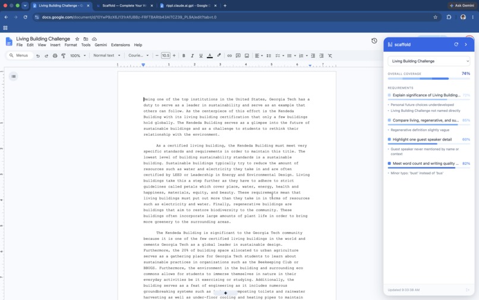479x300 pixels.
Task: Star the Living Building Challenge document
Action: (x=77, y=39)
